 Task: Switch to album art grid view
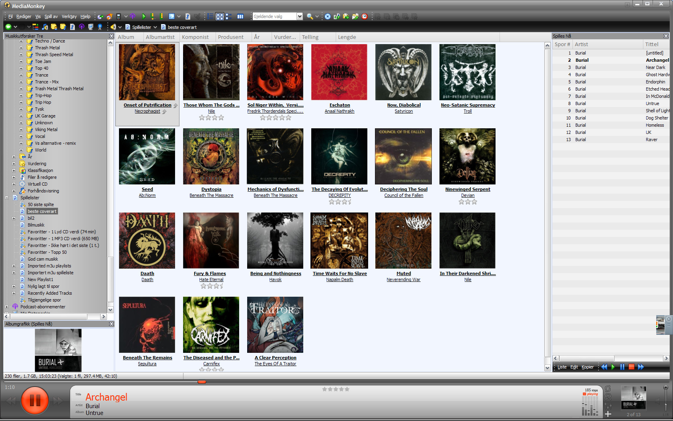click(220, 16)
